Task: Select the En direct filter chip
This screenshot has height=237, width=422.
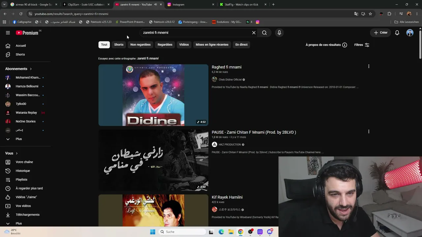Action: point(241,45)
